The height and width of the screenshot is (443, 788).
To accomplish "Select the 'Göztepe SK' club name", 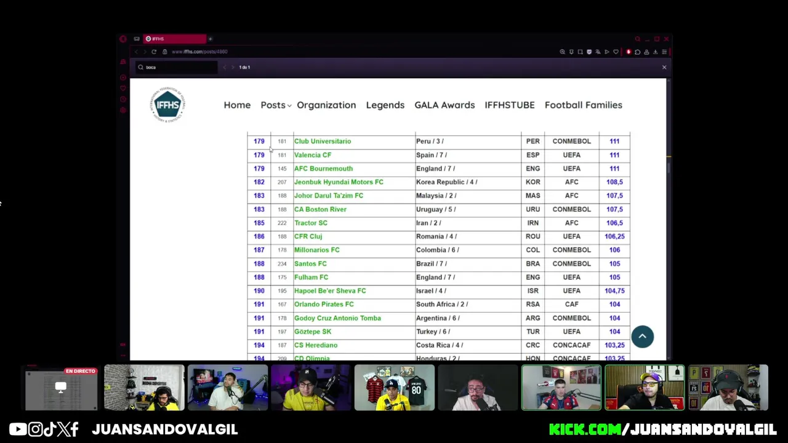I will (x=313, y=332).
